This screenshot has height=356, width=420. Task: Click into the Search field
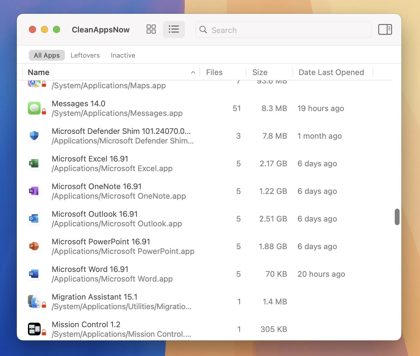(283, 29)
